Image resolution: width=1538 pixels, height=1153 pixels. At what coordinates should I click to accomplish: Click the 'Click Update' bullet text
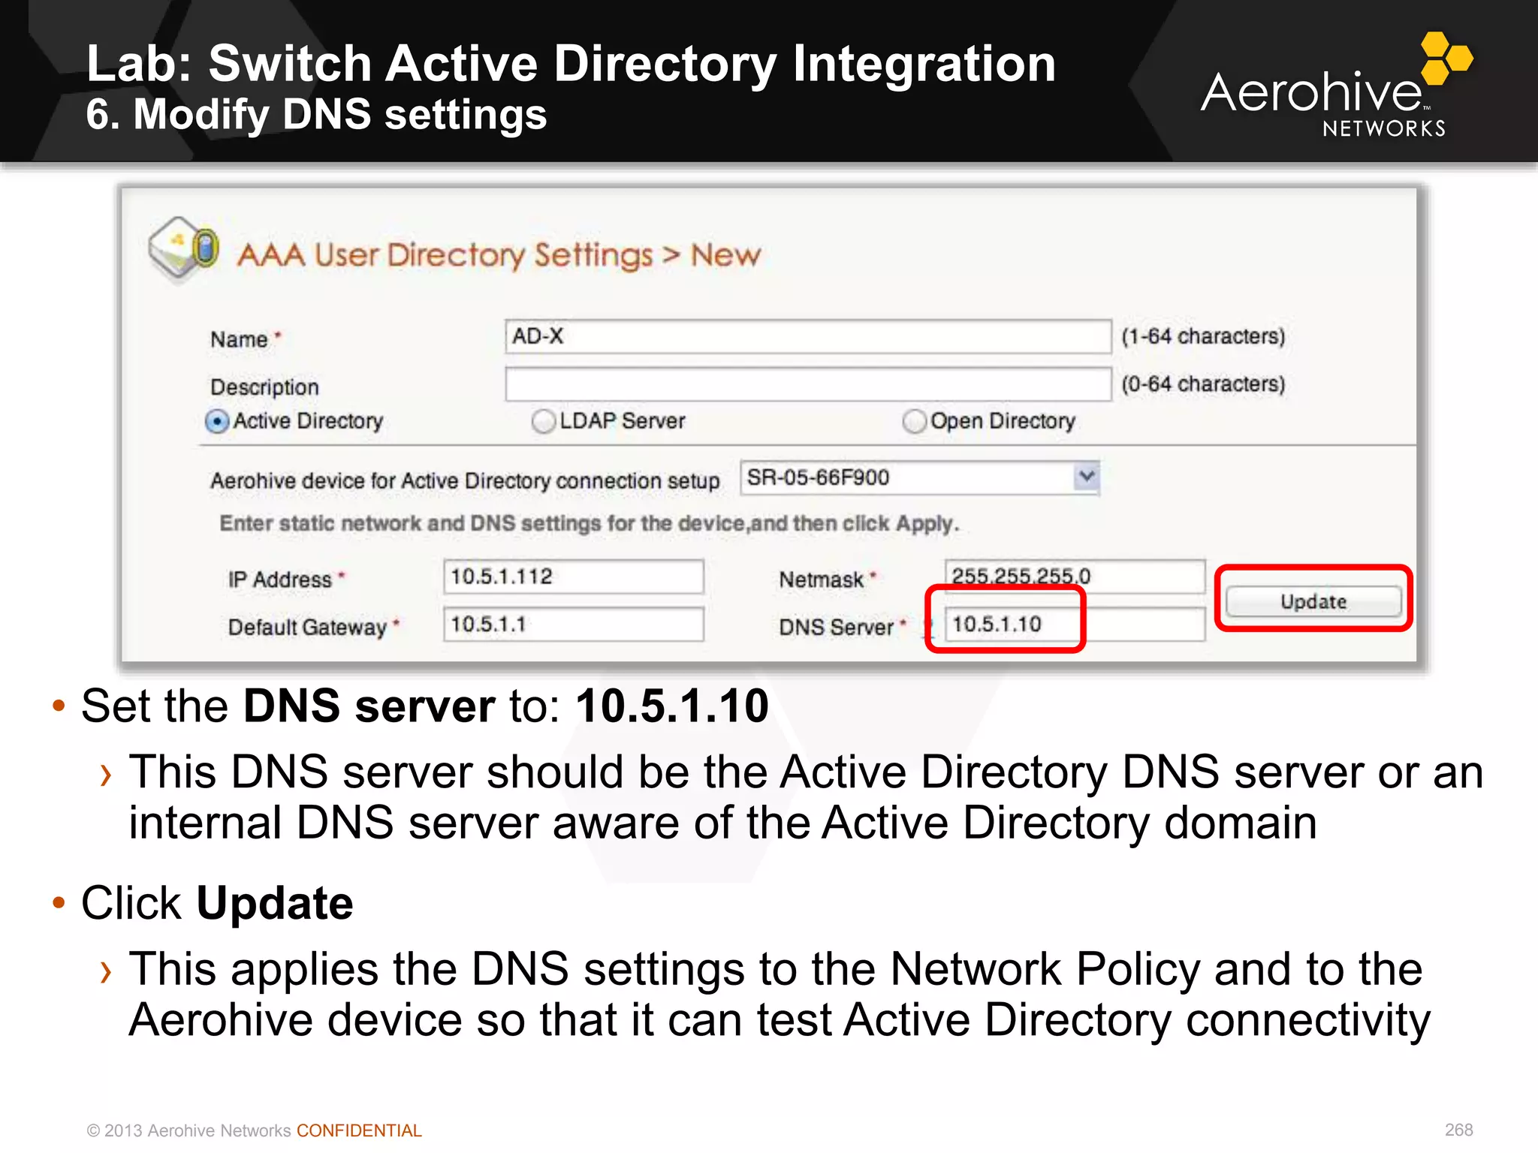coord(216,903)
